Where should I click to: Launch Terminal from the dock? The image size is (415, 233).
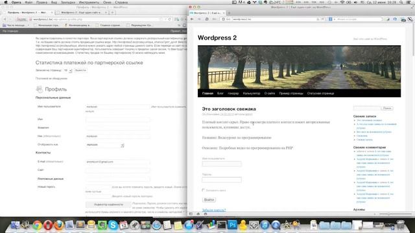point(222,225)
